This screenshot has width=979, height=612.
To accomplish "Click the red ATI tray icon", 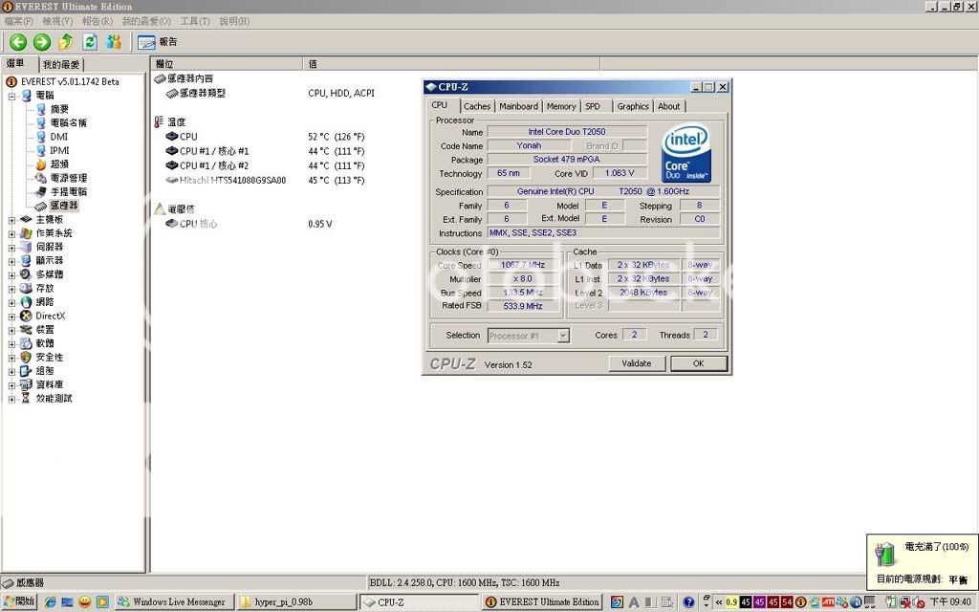I will 828,602.
